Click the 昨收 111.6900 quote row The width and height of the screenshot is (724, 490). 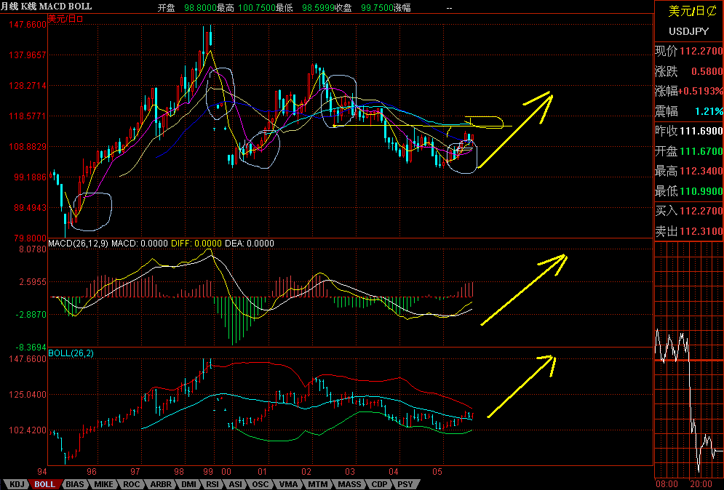click(x=688, y=131)
